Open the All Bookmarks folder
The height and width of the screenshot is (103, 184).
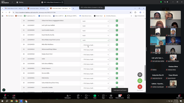click(x=140, y=16)
